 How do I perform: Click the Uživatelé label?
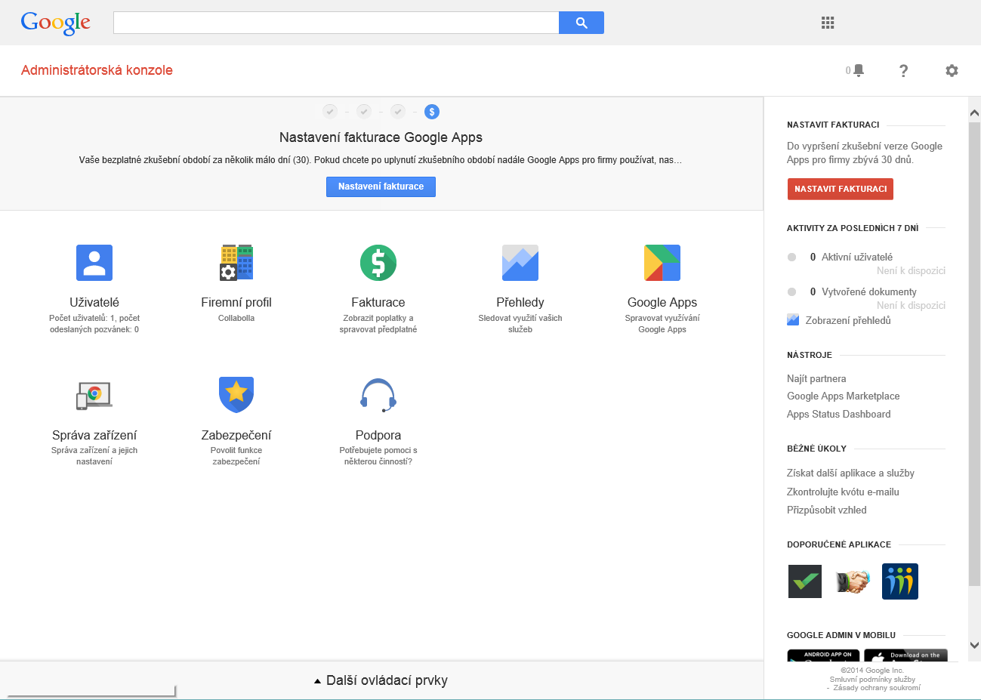point(94,302)
